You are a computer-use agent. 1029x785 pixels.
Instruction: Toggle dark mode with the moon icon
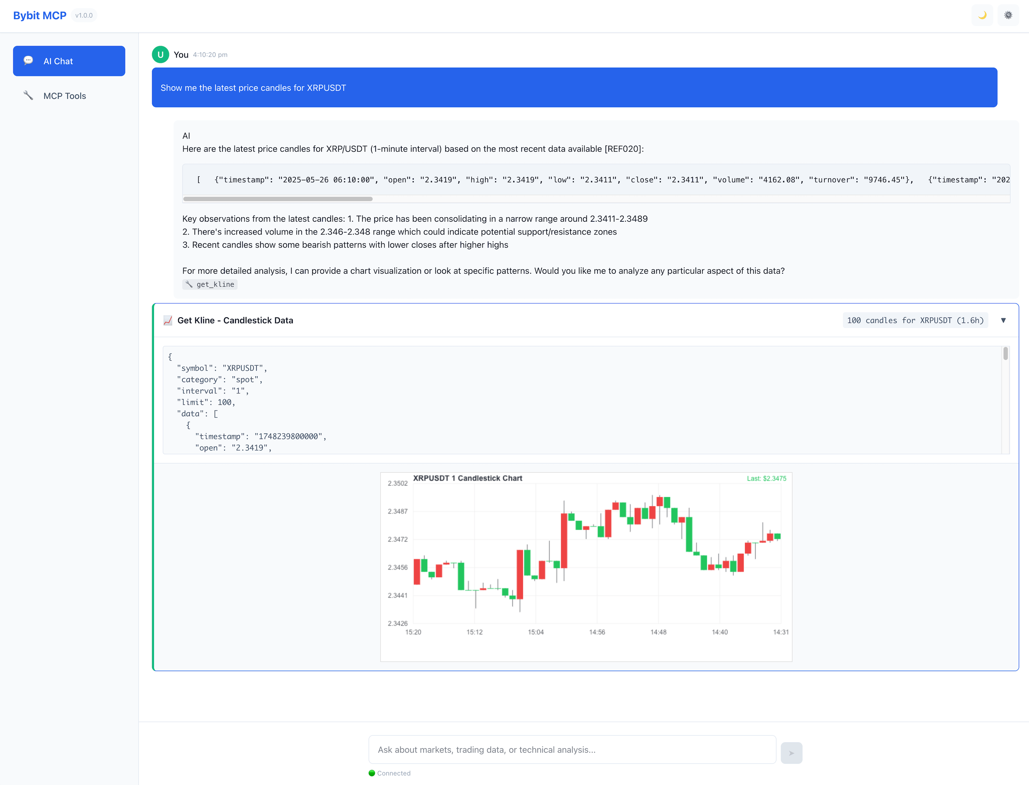coord(982,15)
